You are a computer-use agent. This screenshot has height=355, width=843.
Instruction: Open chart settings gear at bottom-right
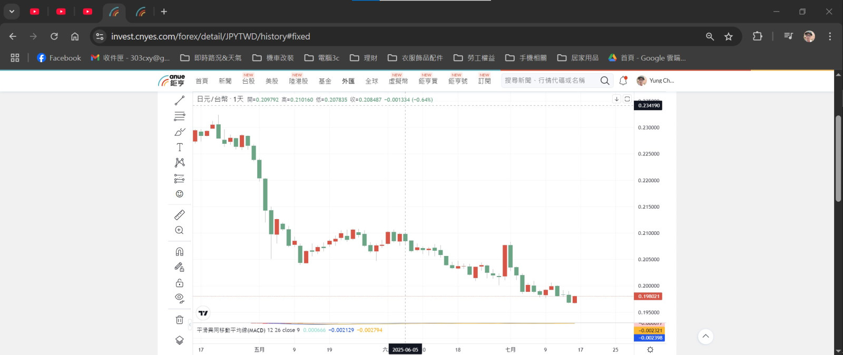650,350
